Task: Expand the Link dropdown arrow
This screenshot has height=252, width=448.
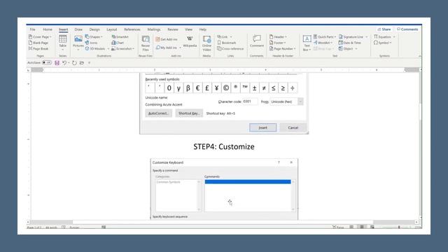Action: click(231, 37)
